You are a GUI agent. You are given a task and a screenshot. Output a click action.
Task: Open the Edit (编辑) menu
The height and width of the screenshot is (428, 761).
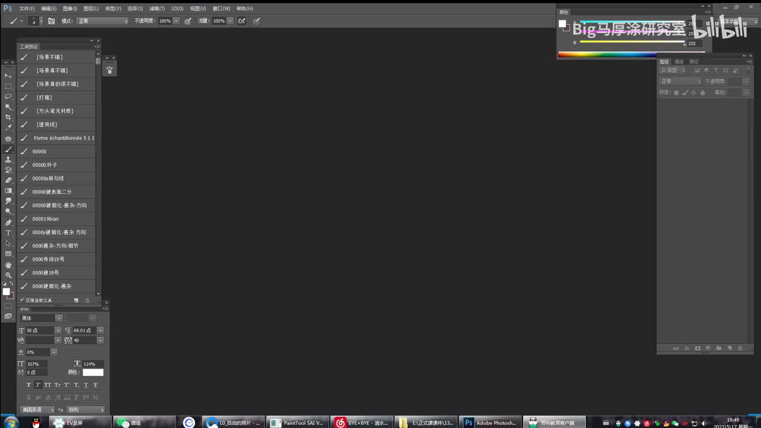tap(49, 8)
